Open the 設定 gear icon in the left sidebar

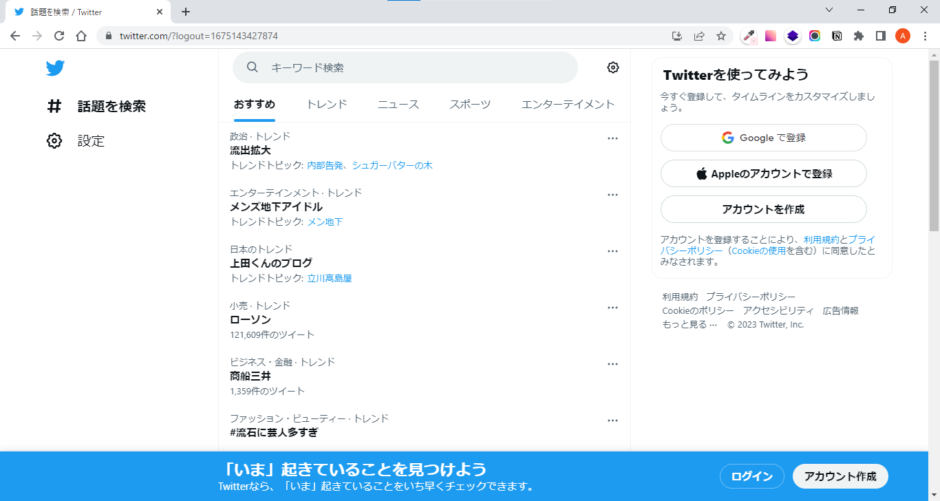point(54,140)
